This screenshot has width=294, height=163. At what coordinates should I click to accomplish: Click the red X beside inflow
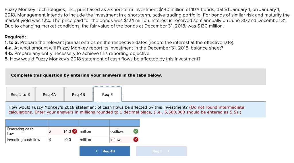pos(136,140)
